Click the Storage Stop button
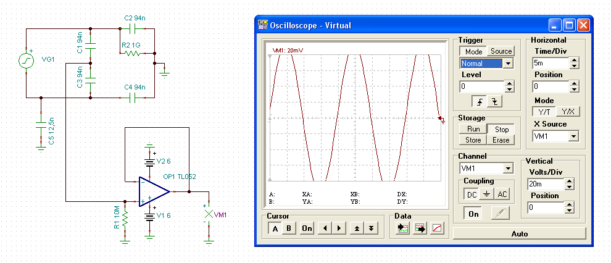 coord(501,129)
